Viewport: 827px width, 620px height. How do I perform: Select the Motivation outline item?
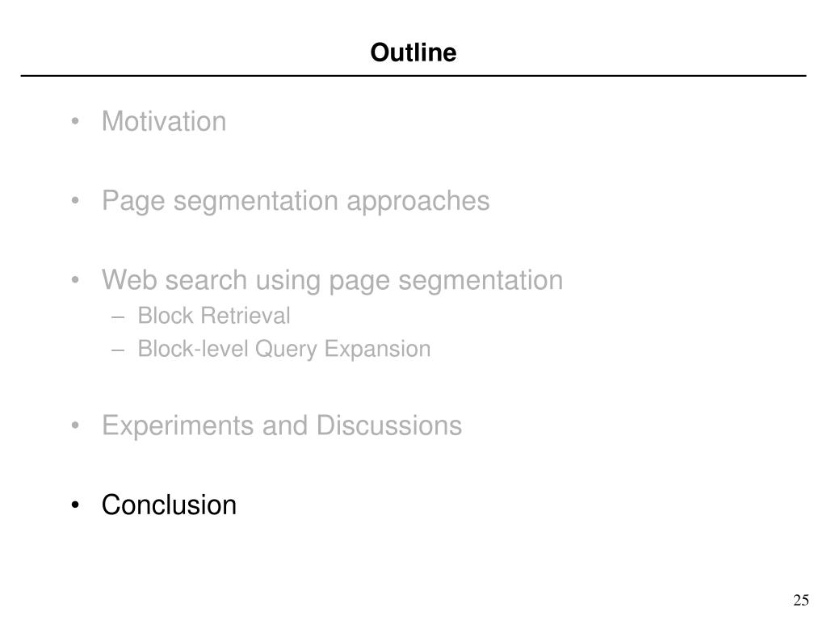point(164,121)
